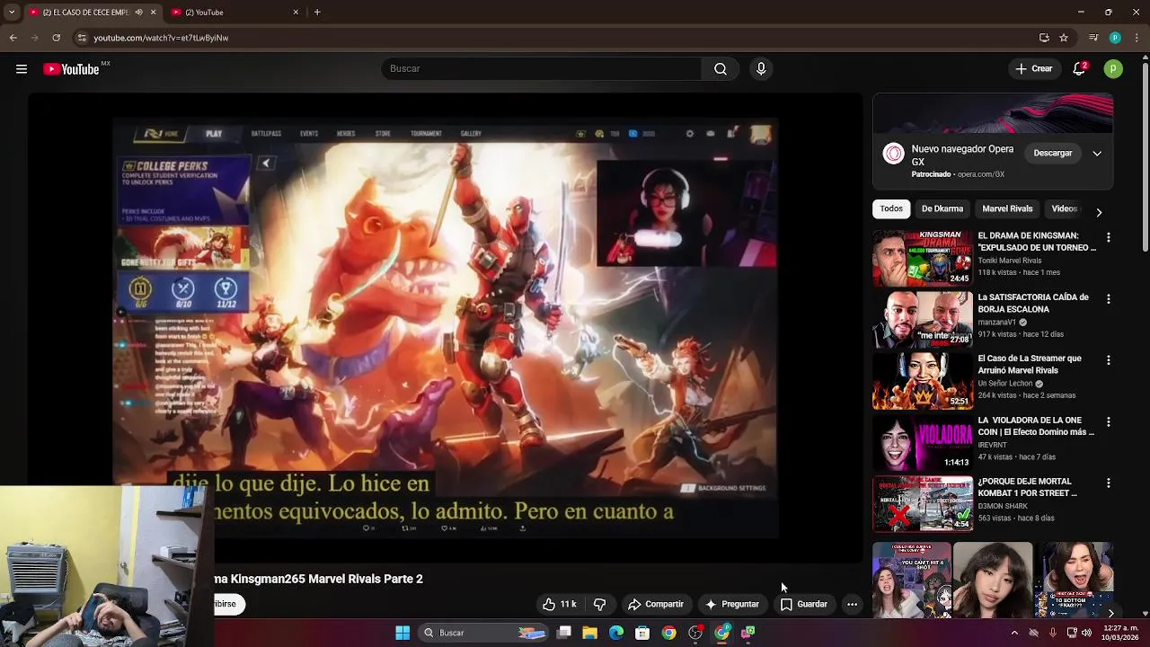The height and width of the screenshot is (647, 1150).
Task: Open Microsoft Edge from taskbar
Action: (x=616, y=633)
